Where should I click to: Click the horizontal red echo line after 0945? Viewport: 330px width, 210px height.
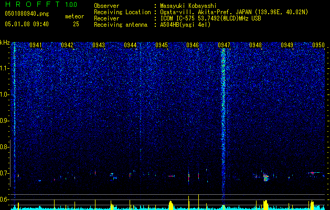pos(172,176)
